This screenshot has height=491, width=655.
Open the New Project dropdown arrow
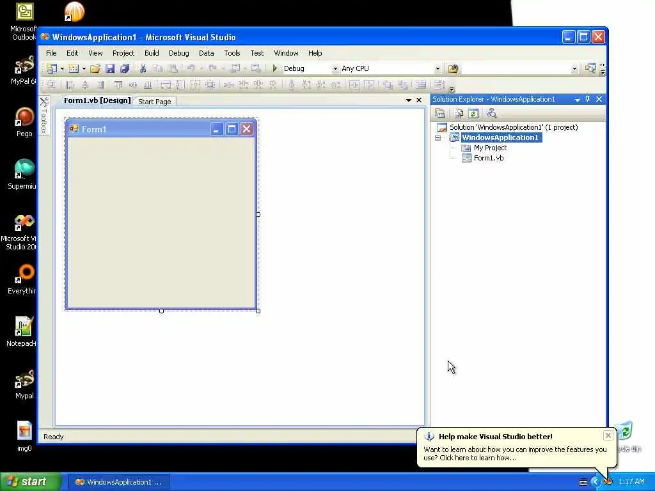click(x=62, y=68)
